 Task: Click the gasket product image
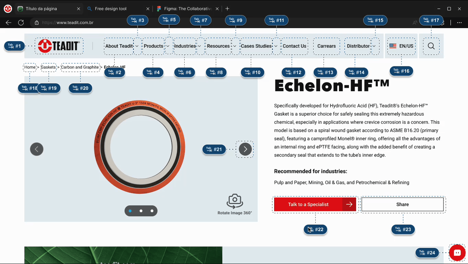click(140, 148)
